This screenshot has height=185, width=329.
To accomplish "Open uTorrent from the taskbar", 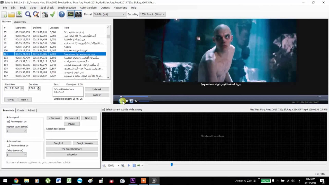I will pos(48,181).
